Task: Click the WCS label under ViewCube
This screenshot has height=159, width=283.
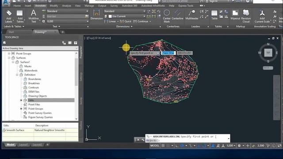Action: click(268, 68)
